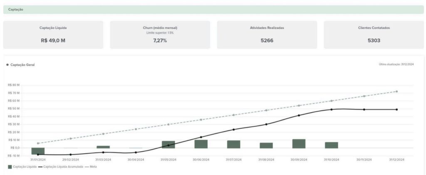Toggle the Meta series in the legend
Viewport: 426px width, 175px height.
pyautogui.click(x=91, y=167)
